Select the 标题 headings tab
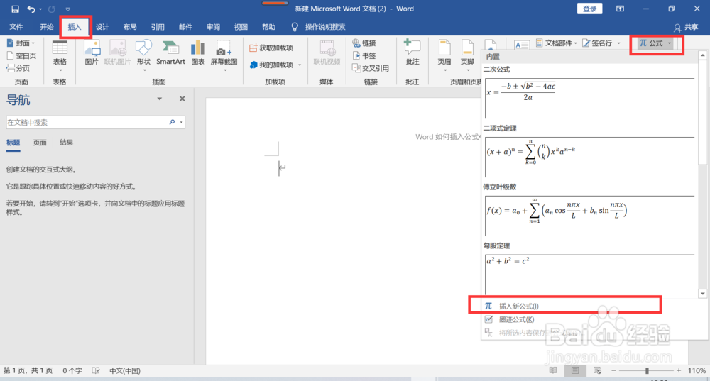Image resolution: width=710 pixels, height=381 pixels. (x=13, y=143)
